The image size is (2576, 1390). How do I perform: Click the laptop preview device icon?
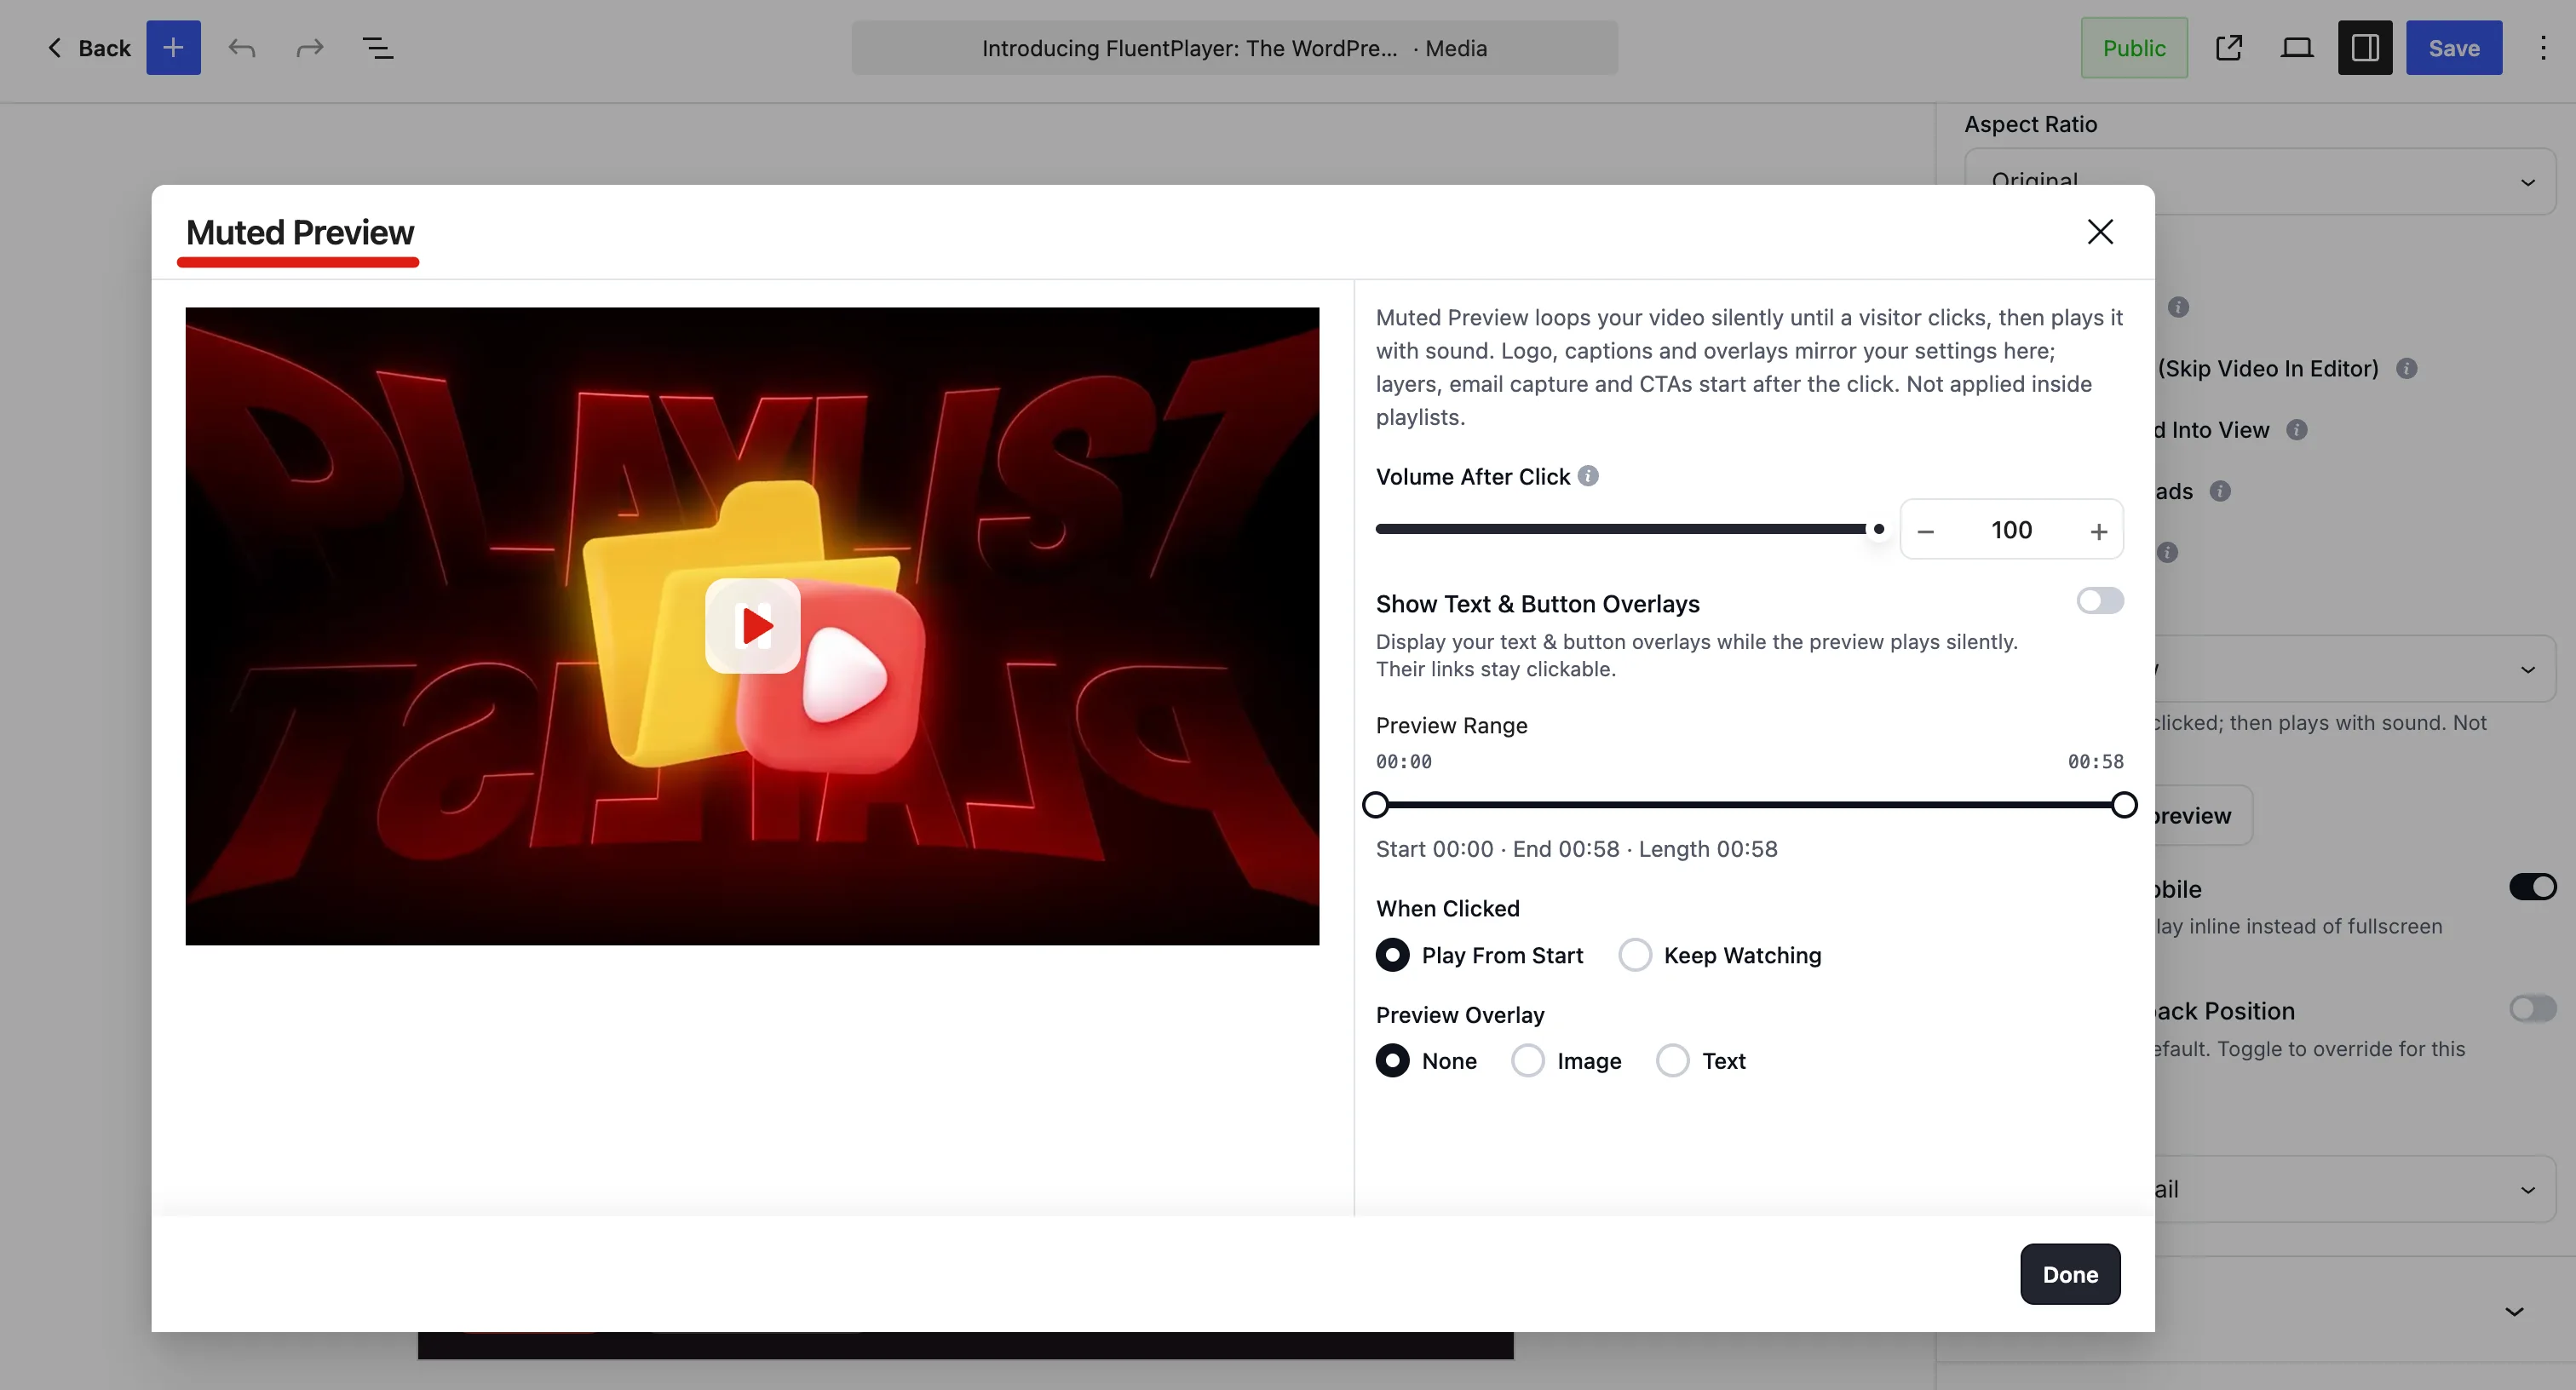pos(2296,48)
